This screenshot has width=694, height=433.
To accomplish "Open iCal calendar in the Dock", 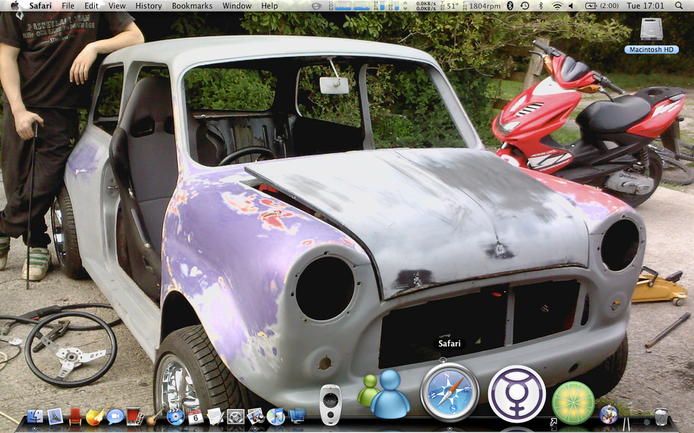I will (195, 416).
